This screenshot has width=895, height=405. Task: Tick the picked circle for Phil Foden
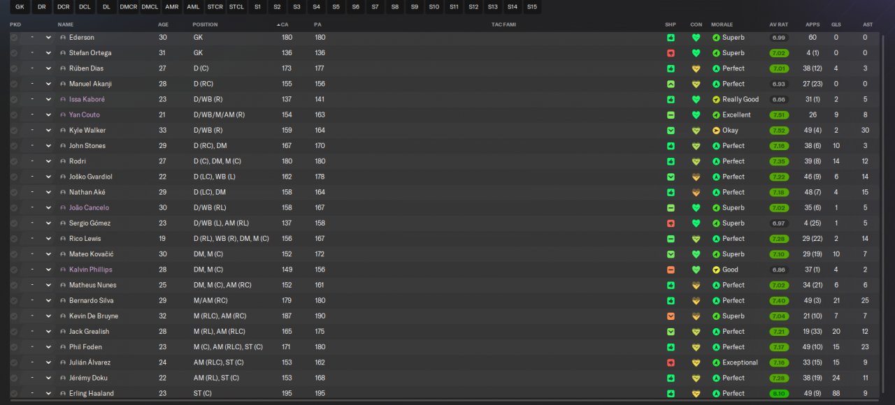click(14, 347)
